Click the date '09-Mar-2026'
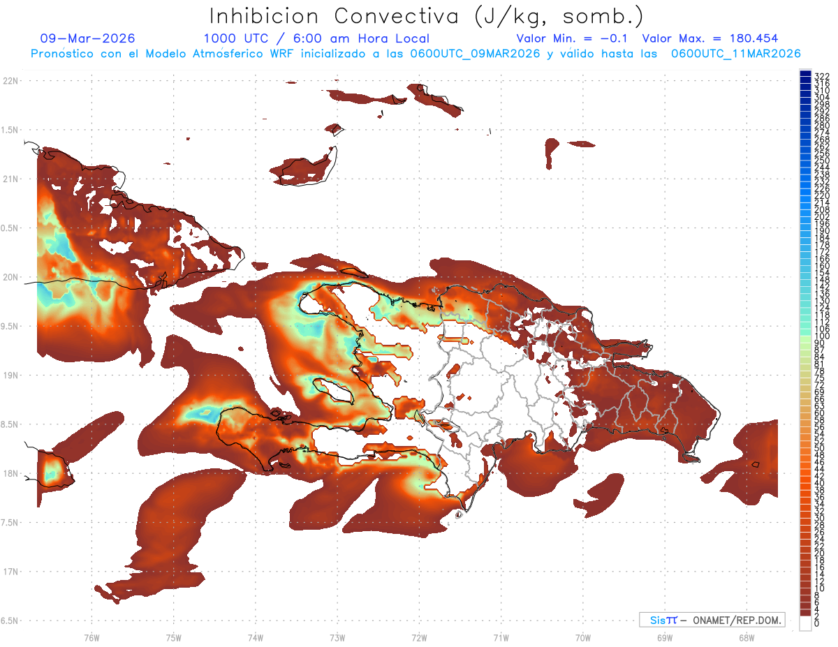 click(88, 38)
